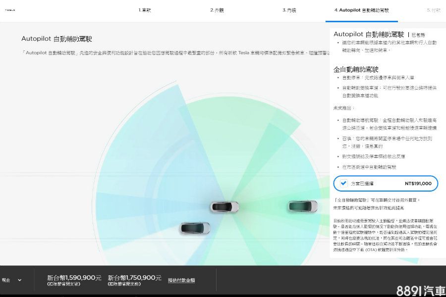The height and width of the screenshot is (297, 446).
Task: Click the NT$191,000 full self-driving option price
Action: [x=418, y=184]
